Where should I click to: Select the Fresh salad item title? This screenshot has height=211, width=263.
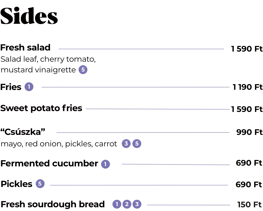pyautogui.click(x=25, y=48)
